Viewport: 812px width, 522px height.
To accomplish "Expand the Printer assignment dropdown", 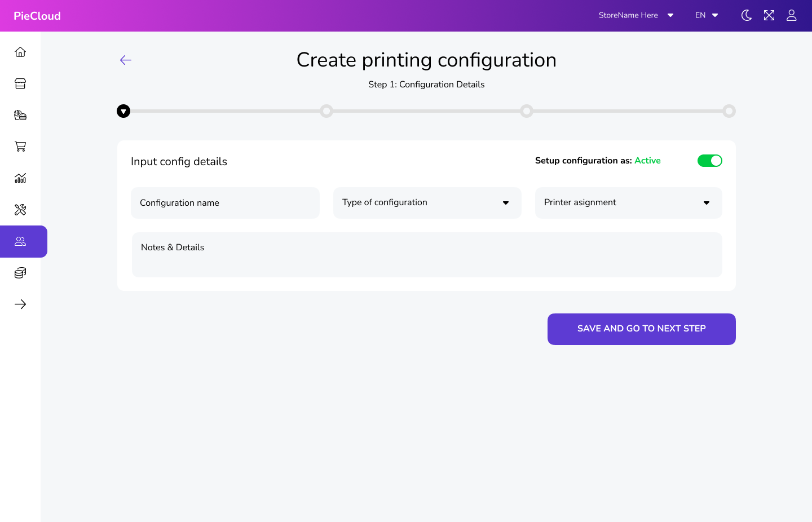I will click(x=628, y=203).
